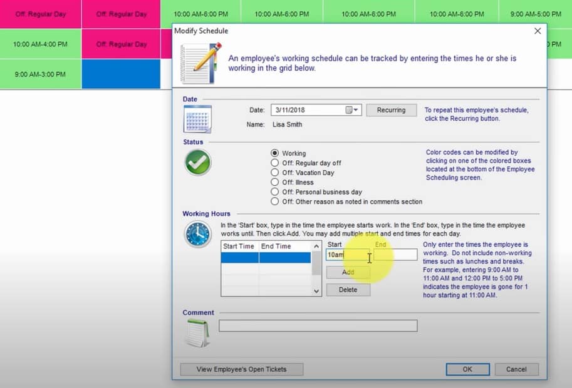Select the Working status radio button
The image size is (572, 388).
(x=274, y=153)
